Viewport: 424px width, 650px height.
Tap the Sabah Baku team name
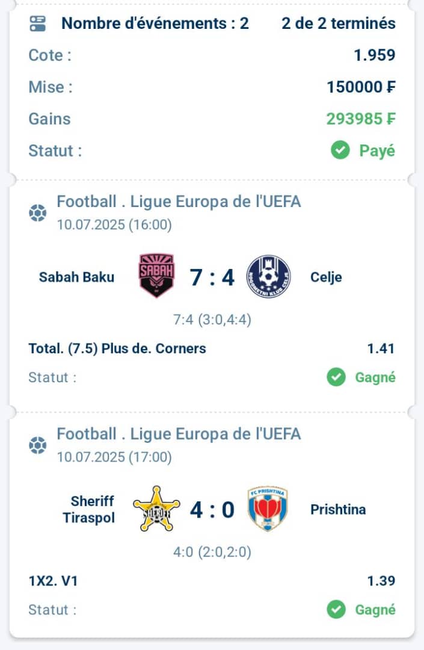[x=76, y=277]
